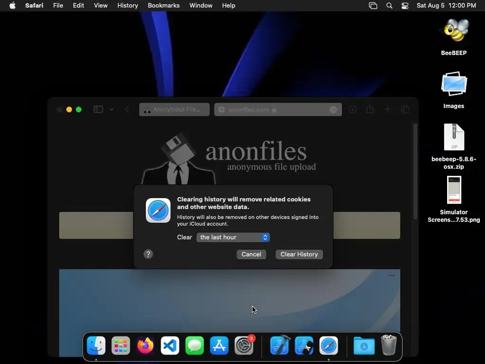Open the BeeBEEP desktop app icon
Image resolution: width=485 pixels, height=364 pixels.
click(x=454, y=30)
